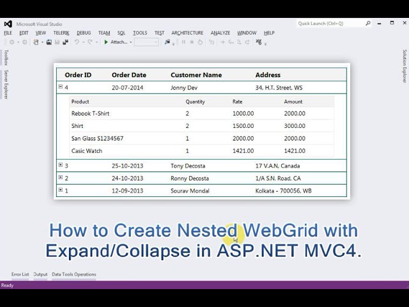Open the ANALYZE menu

click(x=220, y=33)
